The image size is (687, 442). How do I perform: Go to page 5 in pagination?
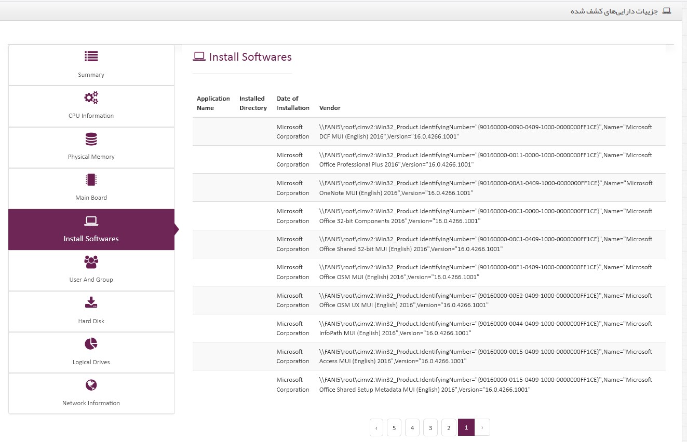coord(394,427)
